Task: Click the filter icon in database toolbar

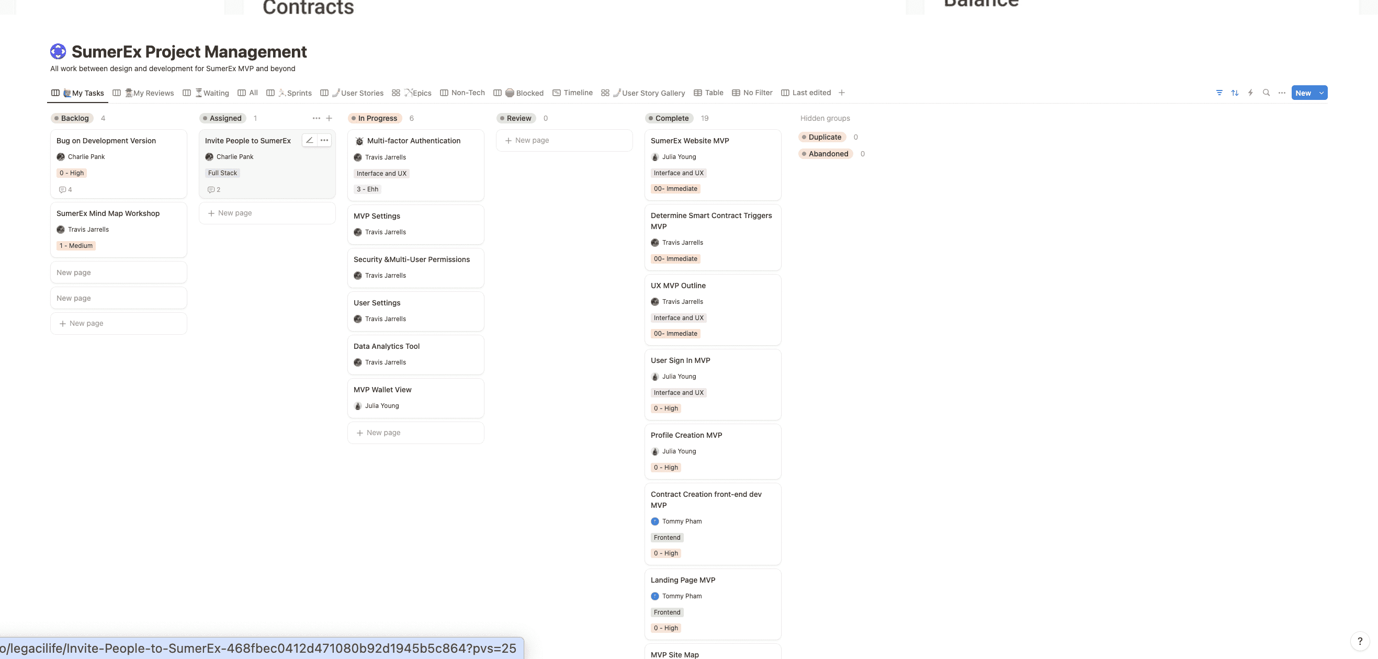Action: [1219, 93]
